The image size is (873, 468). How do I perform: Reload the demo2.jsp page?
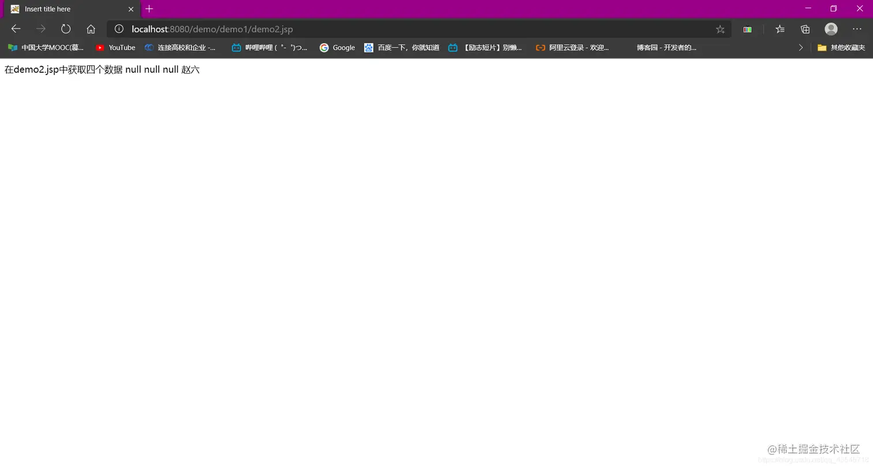pos(66,29)
